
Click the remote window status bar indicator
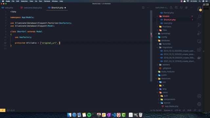tap(3, 110)
